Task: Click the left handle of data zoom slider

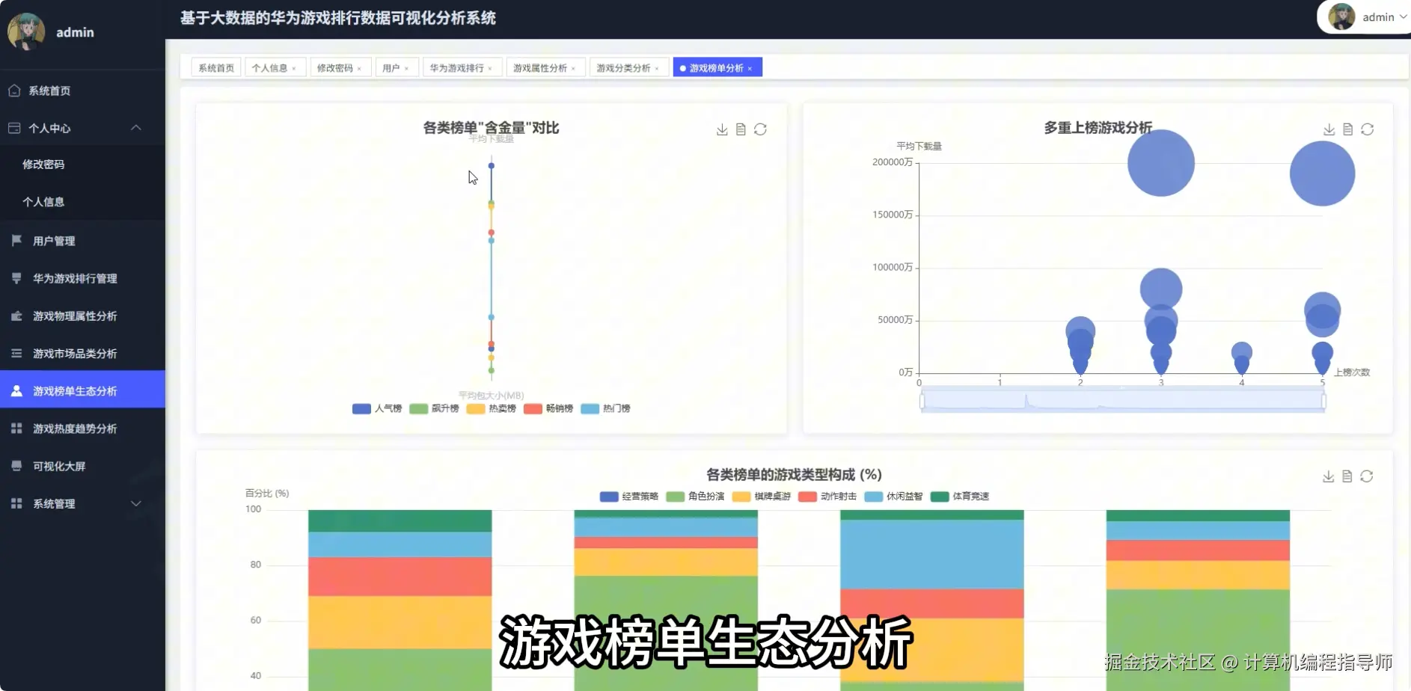Action: (x=922, y=401)
